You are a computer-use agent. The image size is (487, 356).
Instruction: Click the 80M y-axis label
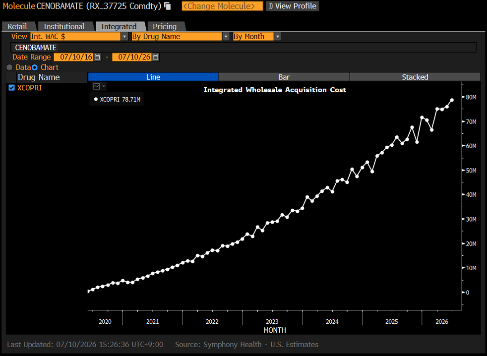471,97
